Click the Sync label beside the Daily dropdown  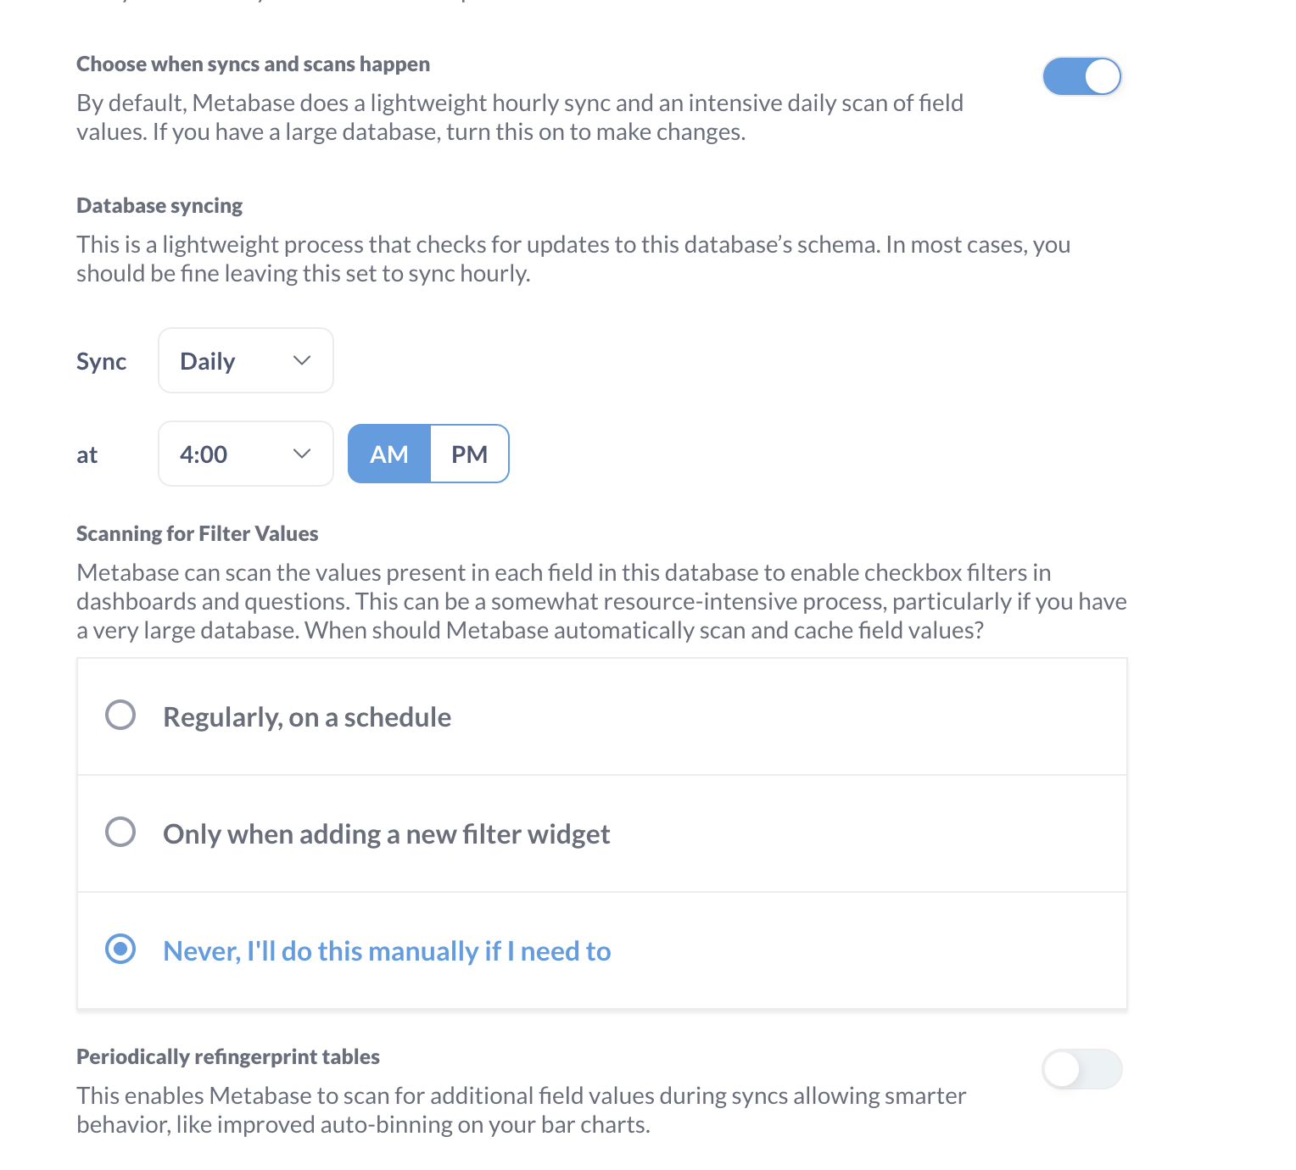[101, 362]
